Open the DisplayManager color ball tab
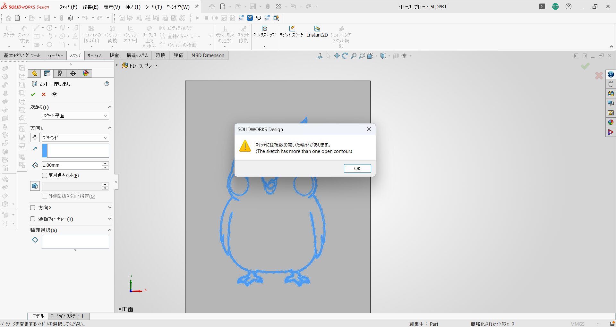This screenshot has width=616, height=327. pos(86,73)
